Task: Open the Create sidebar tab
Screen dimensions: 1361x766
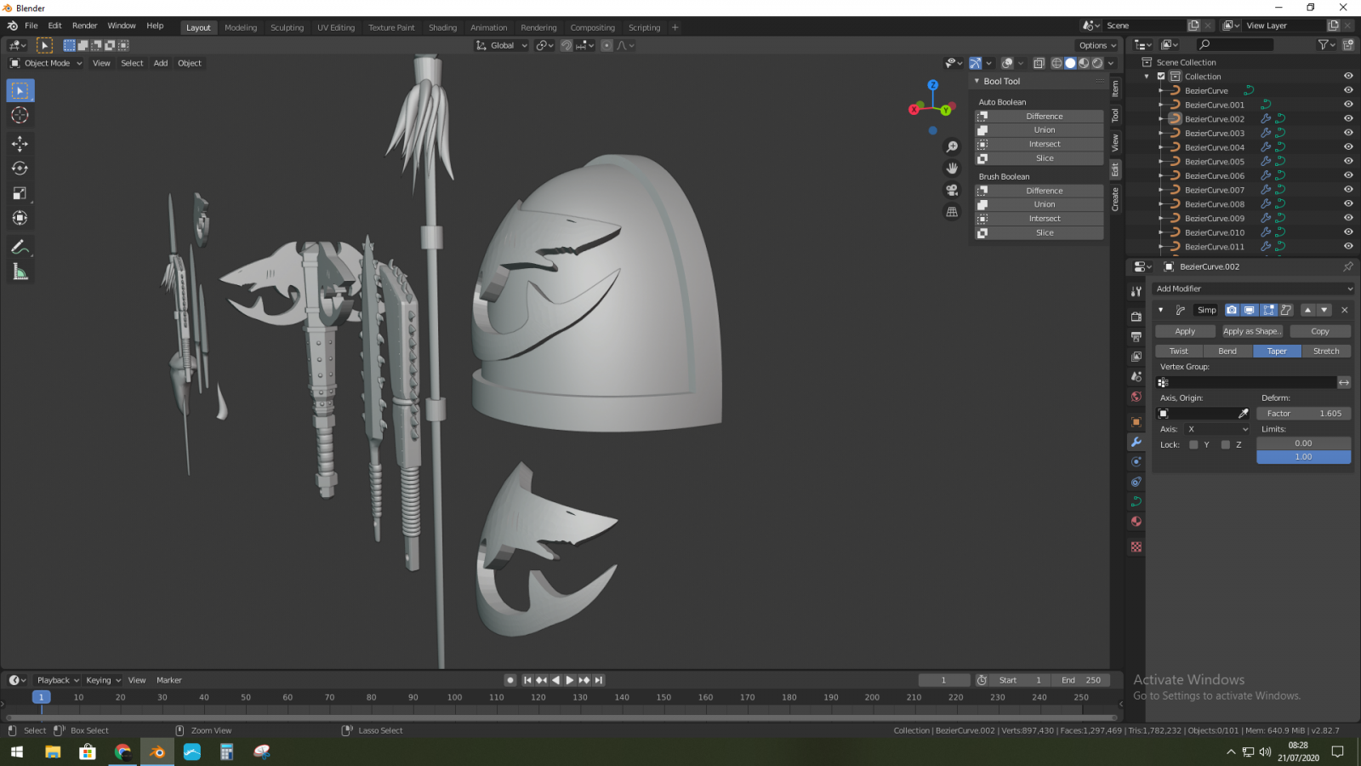Action: coord(1115,199)
